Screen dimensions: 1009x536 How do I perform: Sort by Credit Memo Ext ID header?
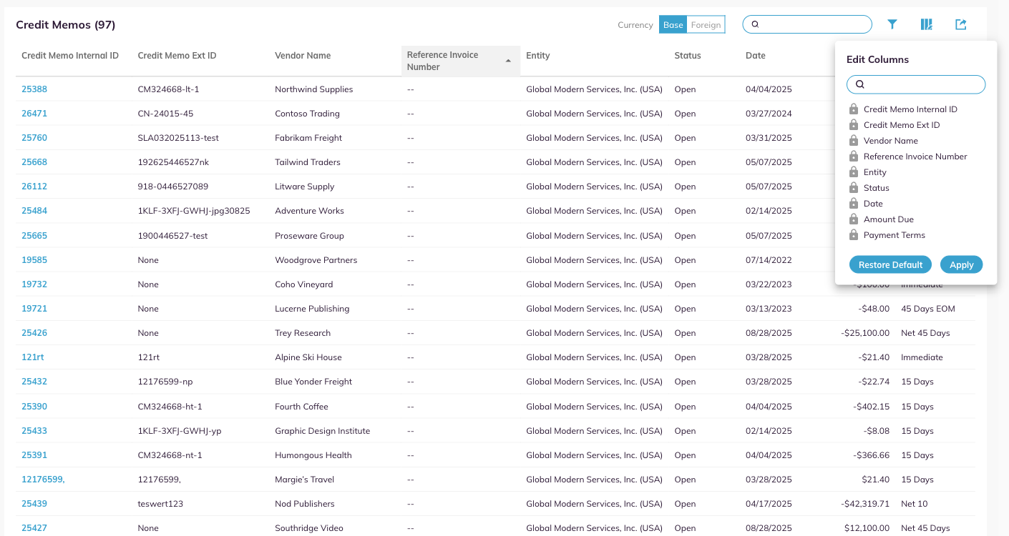tap(177, 56)
